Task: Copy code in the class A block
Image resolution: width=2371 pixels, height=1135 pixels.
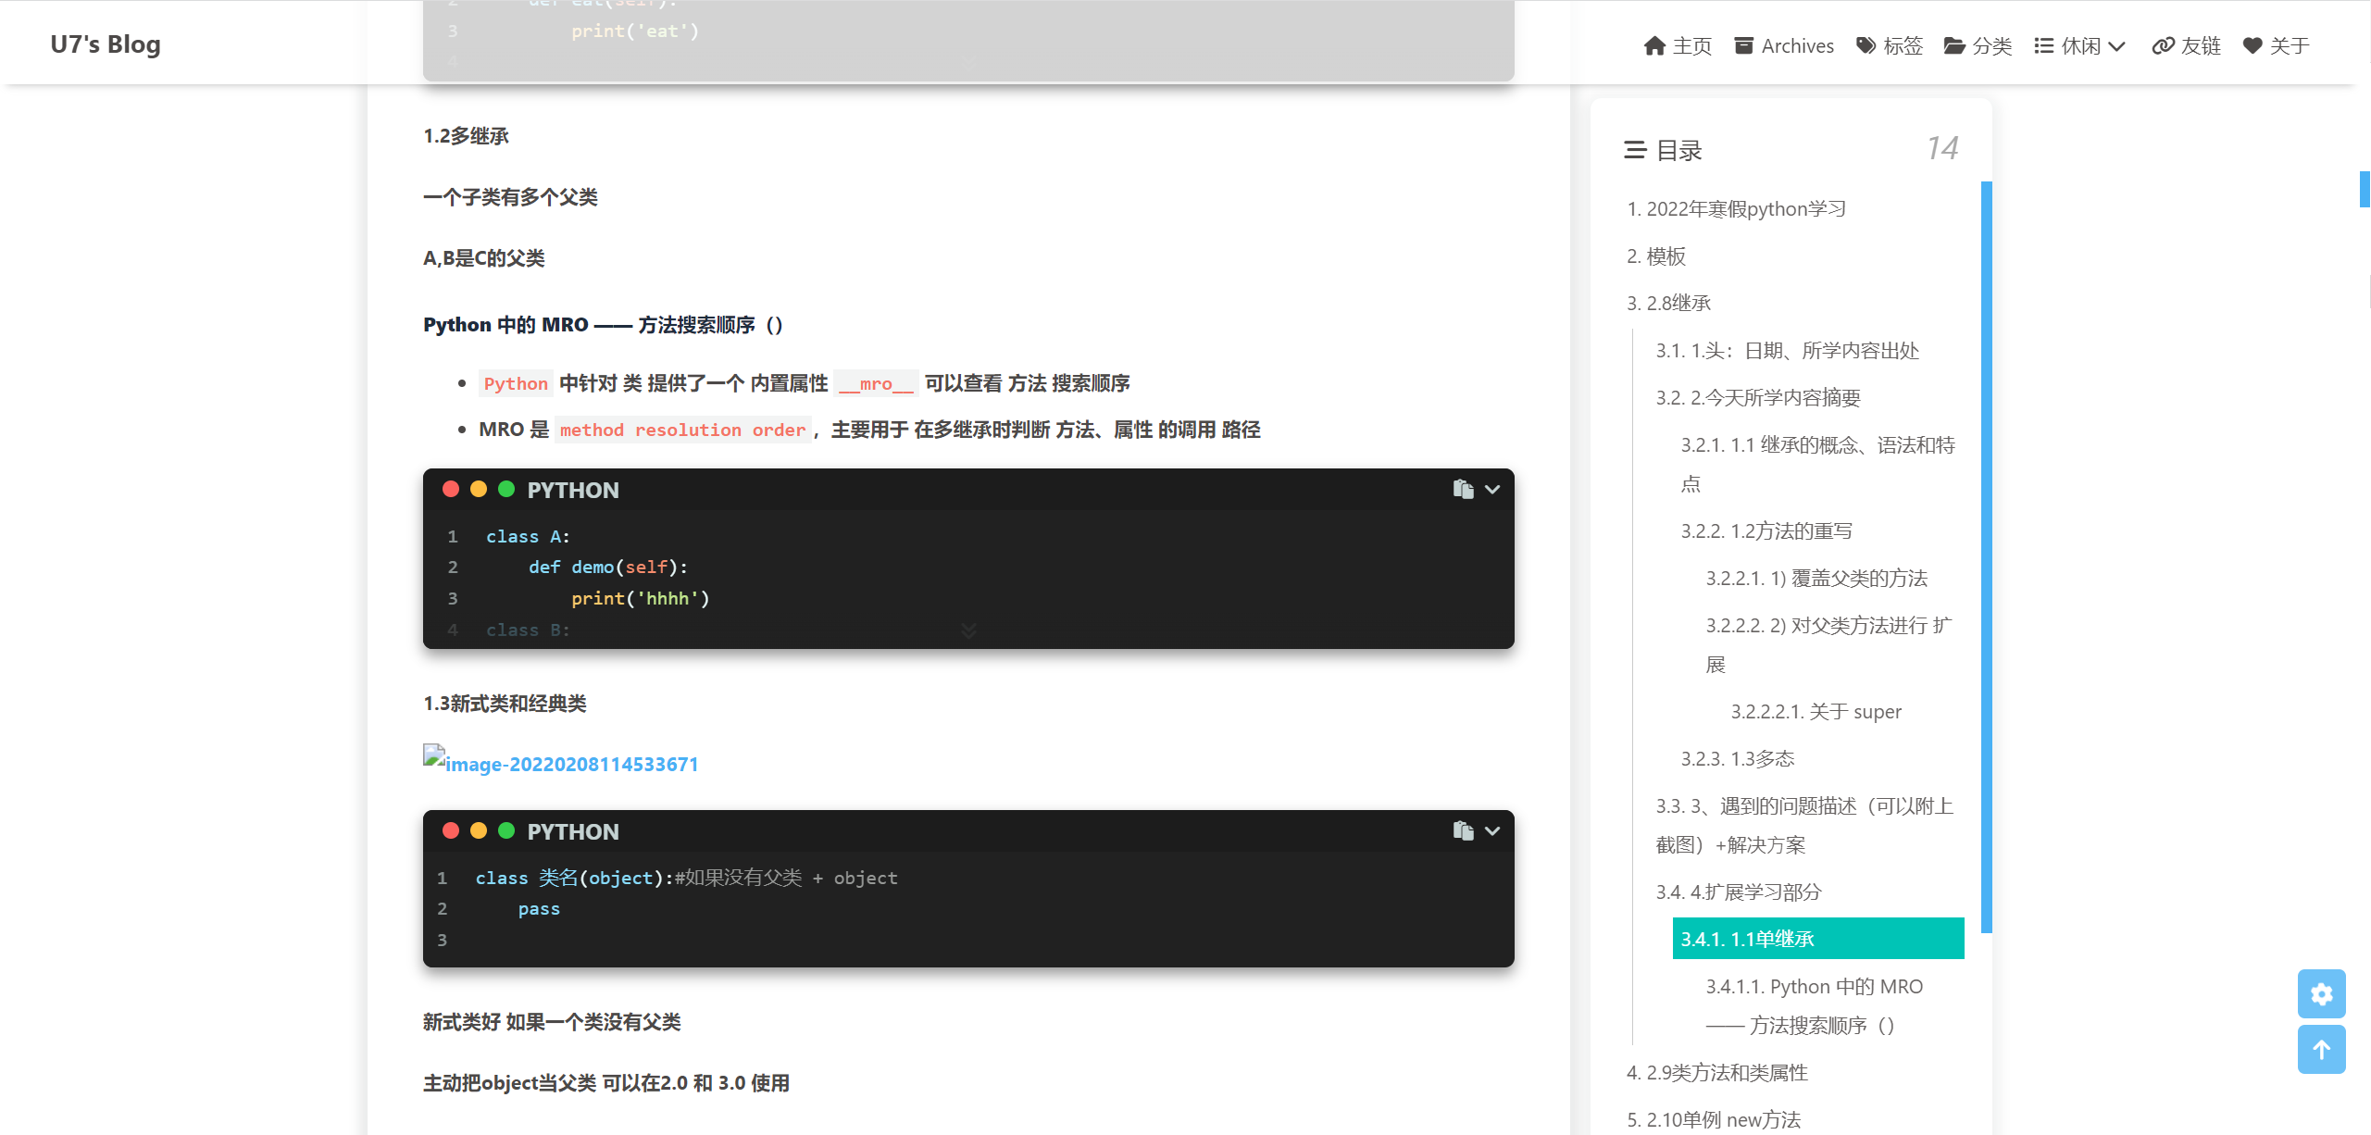Action: [x=1462, y=489]
